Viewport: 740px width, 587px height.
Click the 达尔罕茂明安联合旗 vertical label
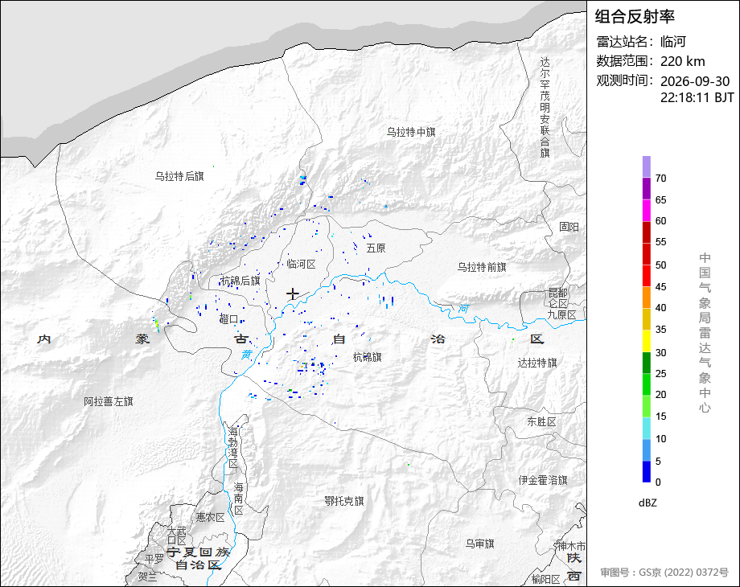pos(545,108)
